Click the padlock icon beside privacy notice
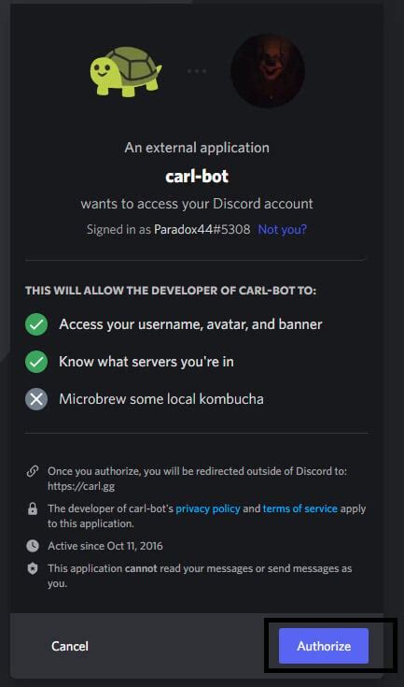404x687 pixels. point(32,509)
